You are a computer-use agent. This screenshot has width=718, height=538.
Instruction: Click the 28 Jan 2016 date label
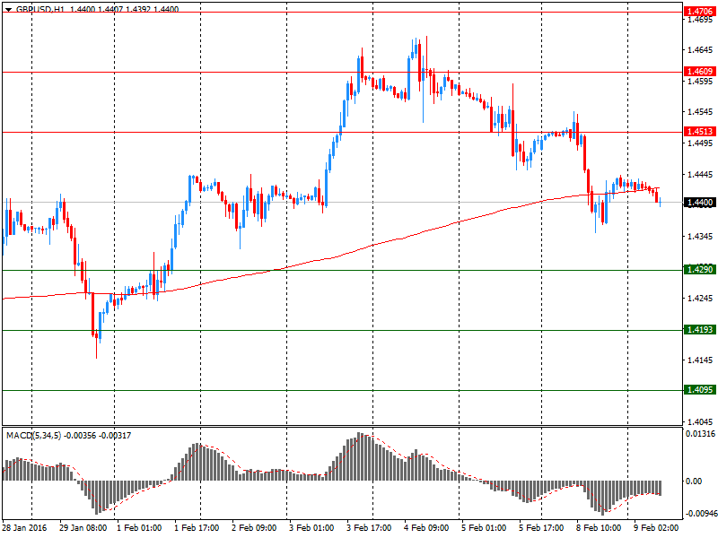pos(24,528)
